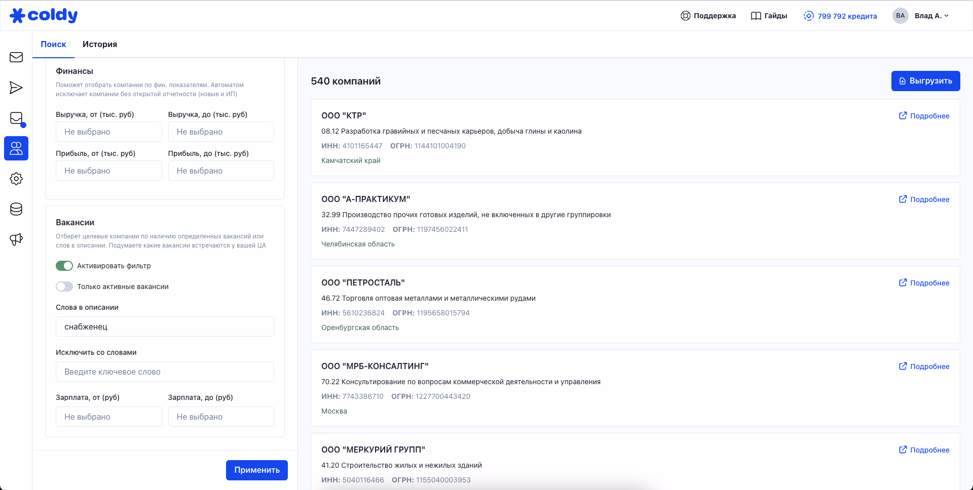Image resolution: width=973 pixels, height=490 pixels.
Task: Select the Поиск tab
Action: (x=53, y=45)
